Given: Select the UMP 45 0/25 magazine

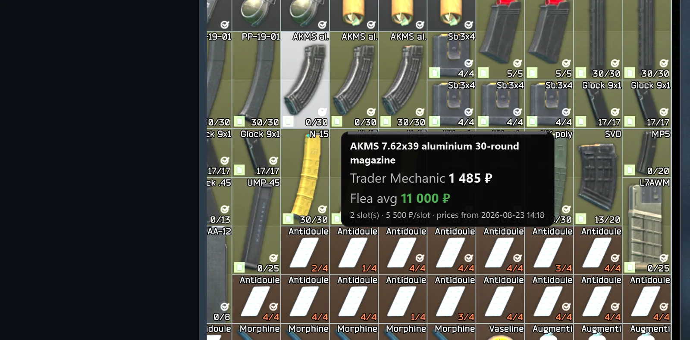Looking at the screenshot, I should (x=257, y=226).
